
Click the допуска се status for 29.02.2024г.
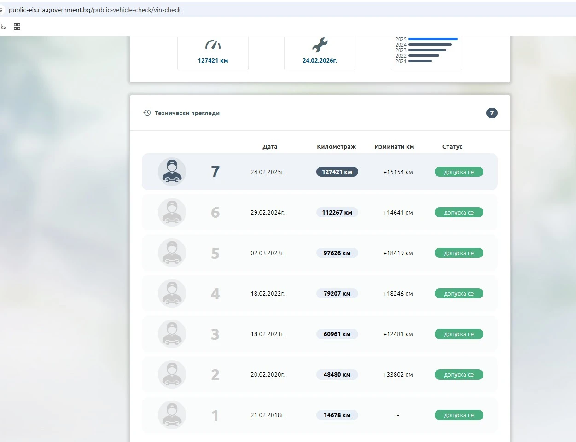coord(459,212)
